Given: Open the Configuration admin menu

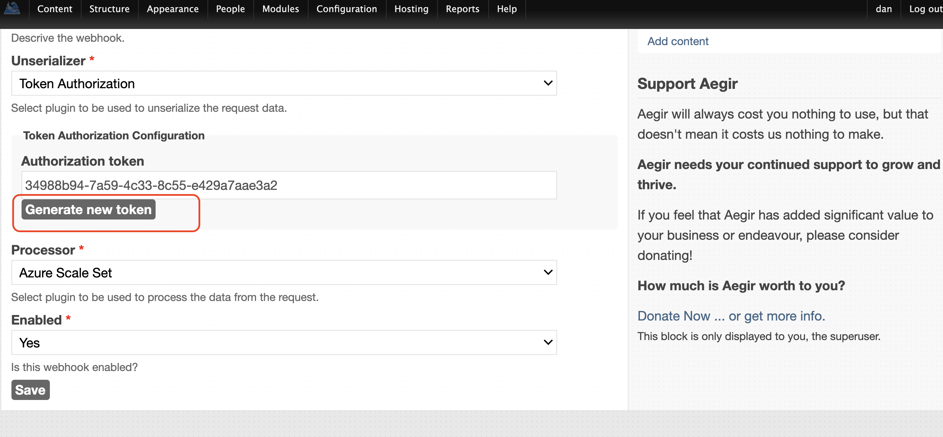Looking at the screenshot, I should (347, 9).
